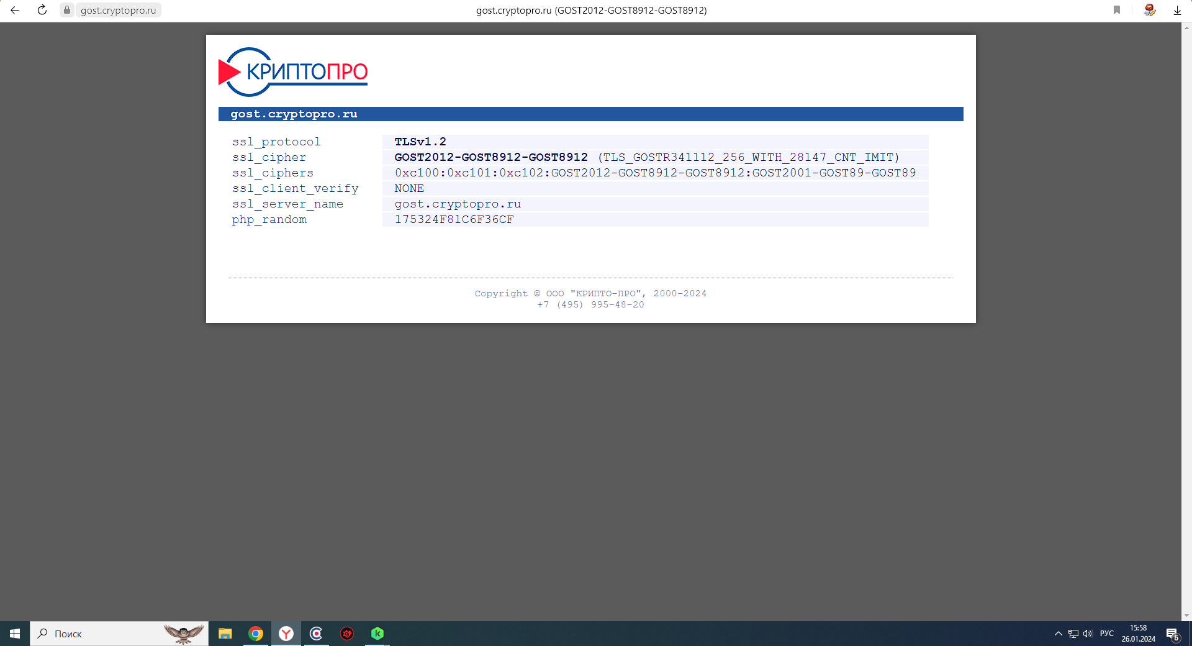Click the gost.cryptopro.ru address field
The height and width of the screenshot is (646, 1192).
click(x=118, y=10)
